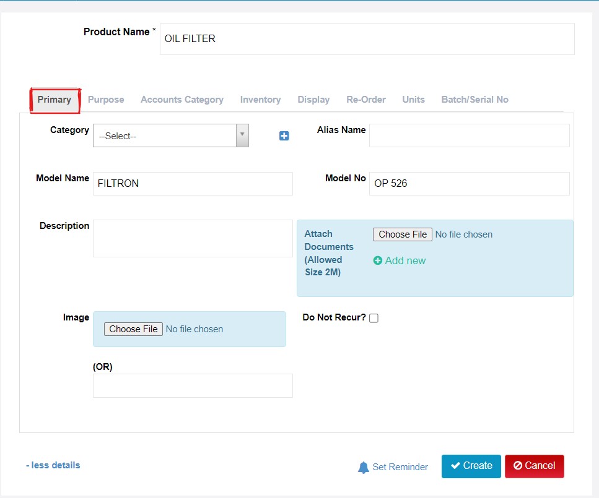Open the Category select dropdown

coord(171,135)
